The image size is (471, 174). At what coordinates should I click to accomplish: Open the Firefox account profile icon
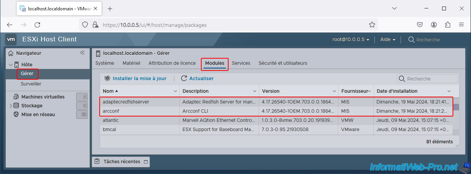(x=434, y=25)
